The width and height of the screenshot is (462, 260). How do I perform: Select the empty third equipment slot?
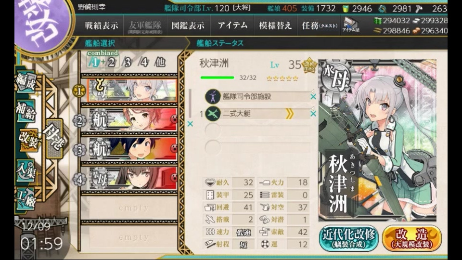(x=257, y=130)
